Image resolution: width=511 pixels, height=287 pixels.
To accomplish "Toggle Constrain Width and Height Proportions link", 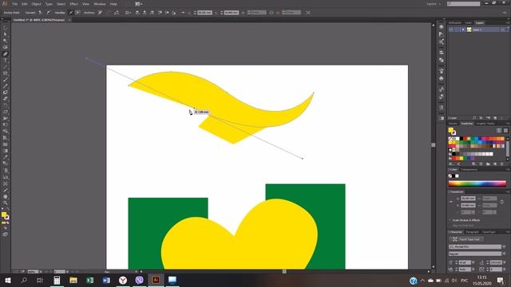I will [502, 202].
